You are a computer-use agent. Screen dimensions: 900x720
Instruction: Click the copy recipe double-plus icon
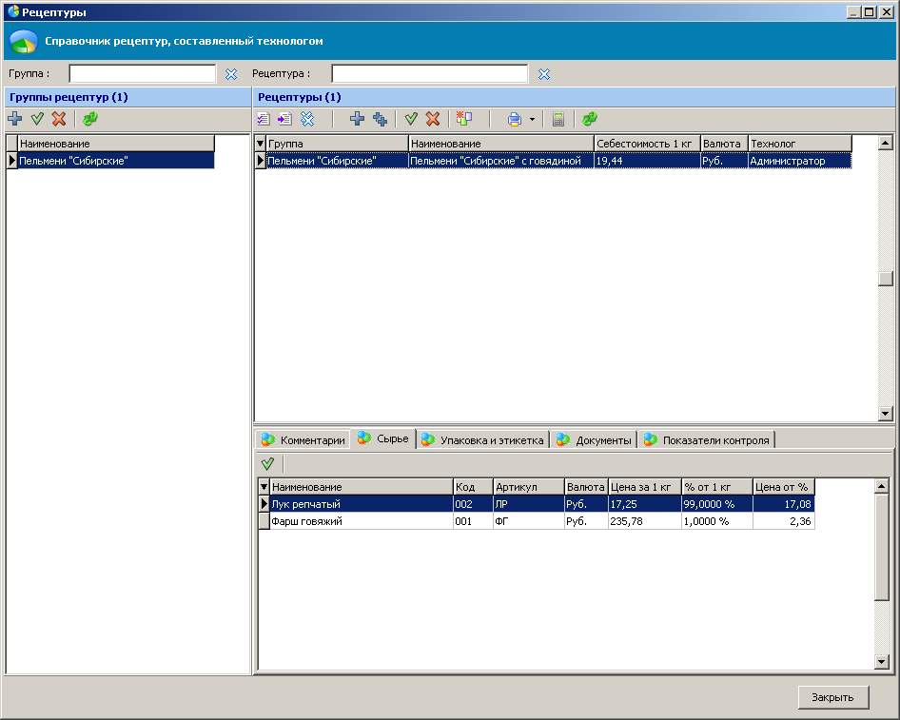tap(380, 119)
